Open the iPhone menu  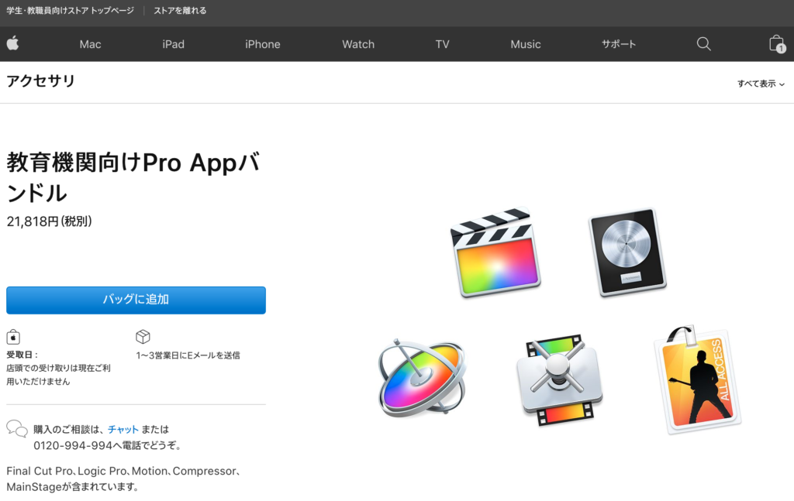click(262, 44)
